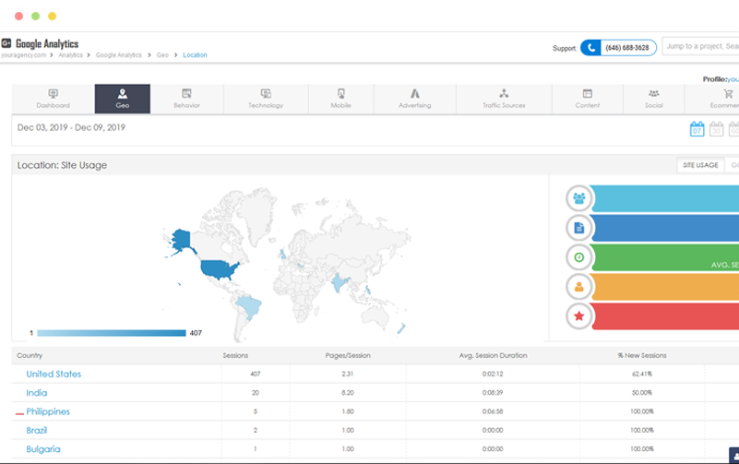The height and width of the screenshot is (464, 739).
Task: Click India on the world map
Action: 339,282
